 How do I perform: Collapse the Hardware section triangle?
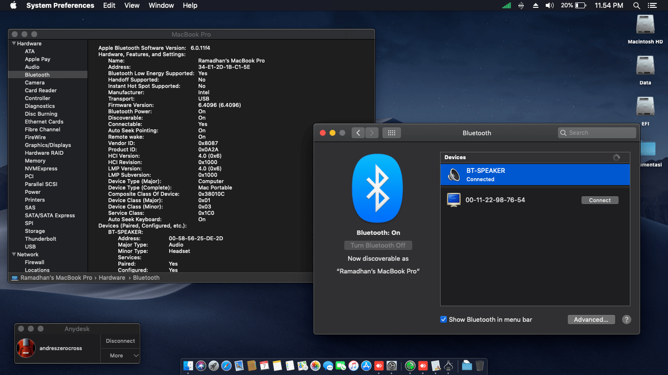tap(14, 43)
